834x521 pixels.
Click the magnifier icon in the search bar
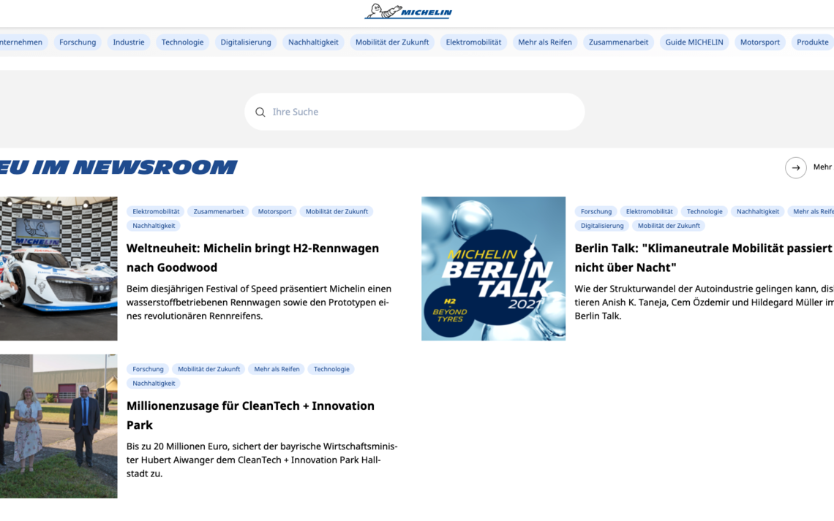pyautogui.click(x=260, y=112)
